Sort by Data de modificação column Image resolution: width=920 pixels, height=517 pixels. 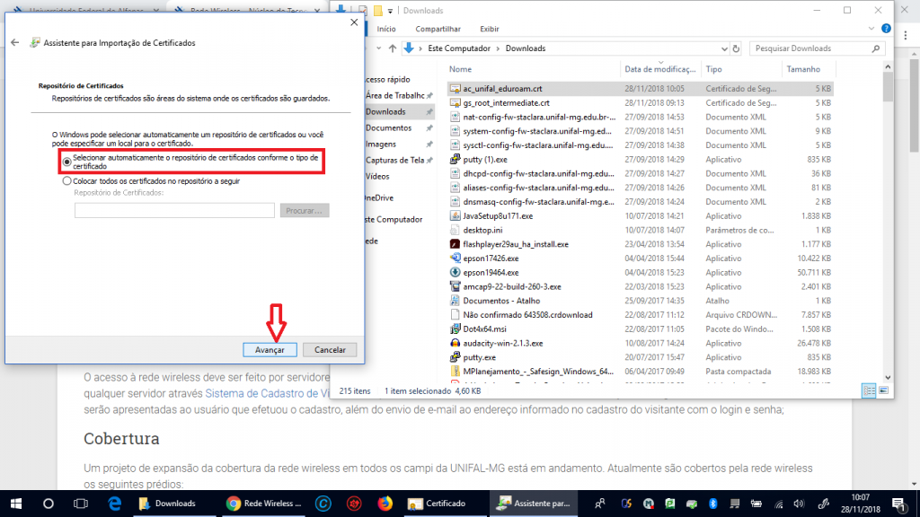[660, 69]
